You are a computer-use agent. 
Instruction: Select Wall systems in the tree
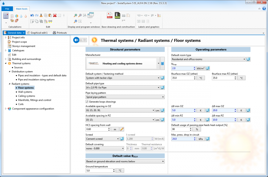coord(25,92)
